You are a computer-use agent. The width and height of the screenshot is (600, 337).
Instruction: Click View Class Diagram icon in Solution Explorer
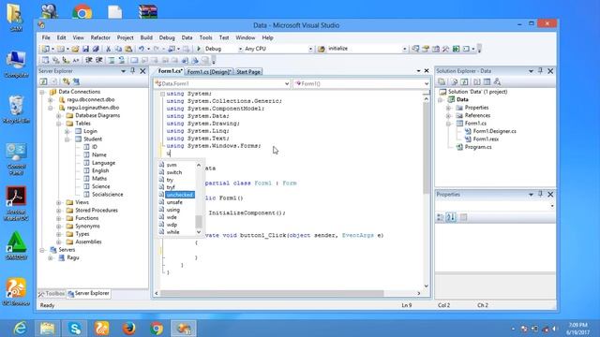click(x=497, y=81)
